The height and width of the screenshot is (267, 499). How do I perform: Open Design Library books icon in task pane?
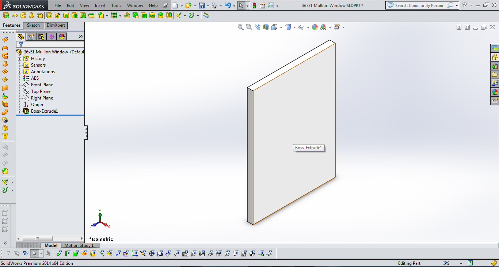495,66
